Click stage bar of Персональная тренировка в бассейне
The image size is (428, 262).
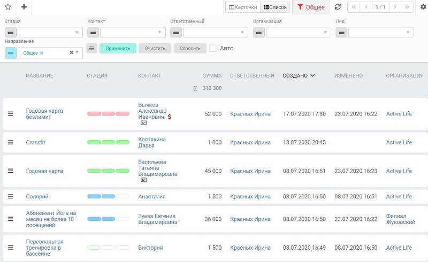pos(108,248)
